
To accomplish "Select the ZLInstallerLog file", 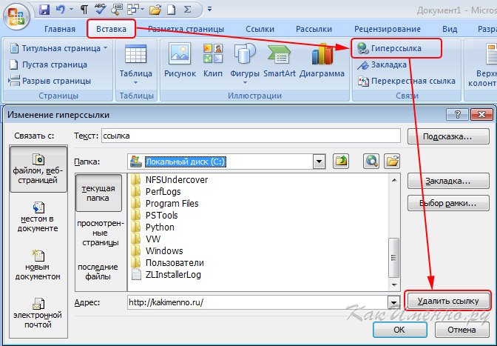I will pos(166,275).
